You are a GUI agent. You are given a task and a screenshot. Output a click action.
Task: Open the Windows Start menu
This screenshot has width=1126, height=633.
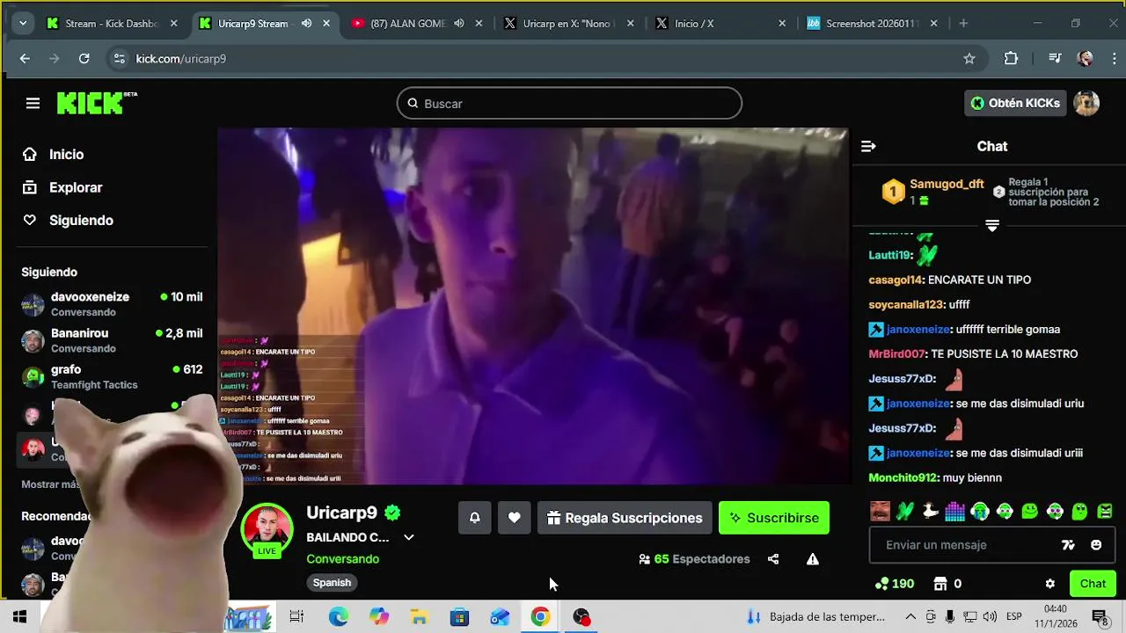pyautogui.click(x=19, y=617)
